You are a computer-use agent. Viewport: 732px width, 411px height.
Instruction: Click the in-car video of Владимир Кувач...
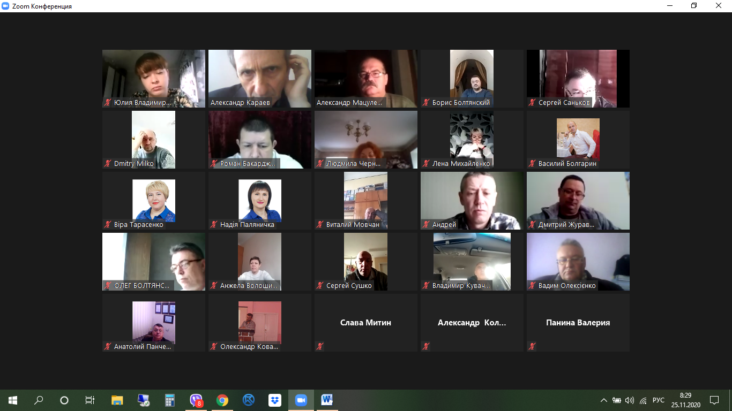(472, 262)
